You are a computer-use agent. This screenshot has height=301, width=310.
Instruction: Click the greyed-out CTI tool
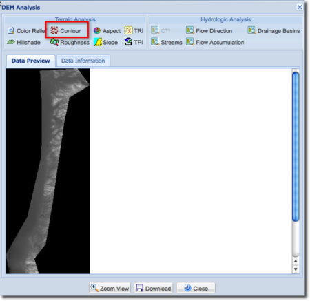161,30
